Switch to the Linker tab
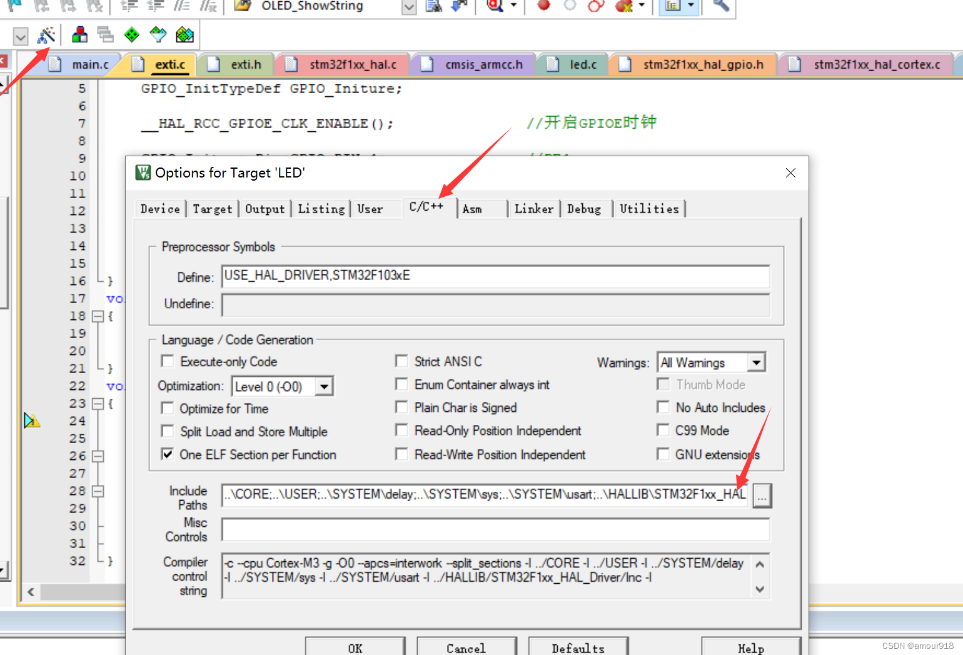This screenshot has width=963, height=655. (534, 208)
